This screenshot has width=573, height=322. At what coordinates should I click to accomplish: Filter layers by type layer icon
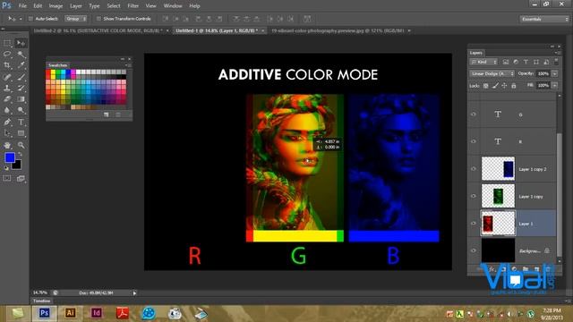point(526,62)
